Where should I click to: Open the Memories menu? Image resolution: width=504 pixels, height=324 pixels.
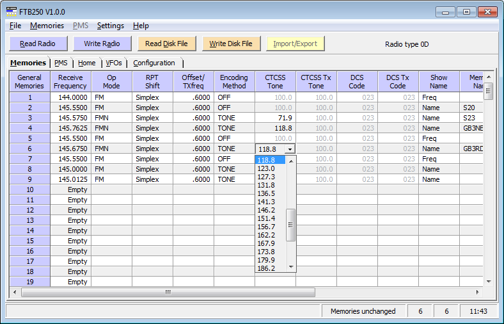(47, 26)
